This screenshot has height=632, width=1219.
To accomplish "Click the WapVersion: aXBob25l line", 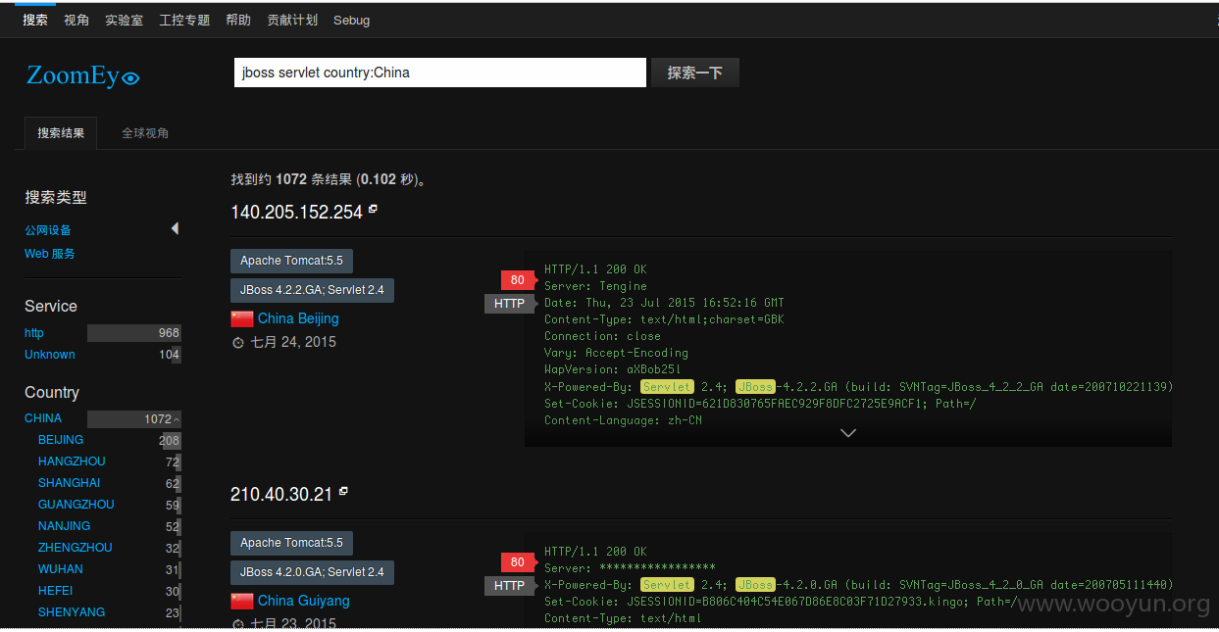I will tap(612, 369).
